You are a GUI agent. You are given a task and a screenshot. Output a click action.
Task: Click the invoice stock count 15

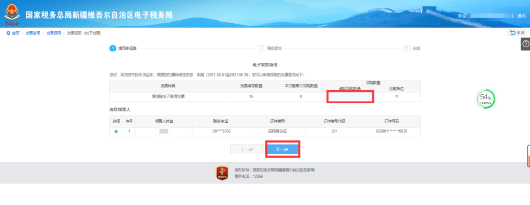tap(251, 96)
